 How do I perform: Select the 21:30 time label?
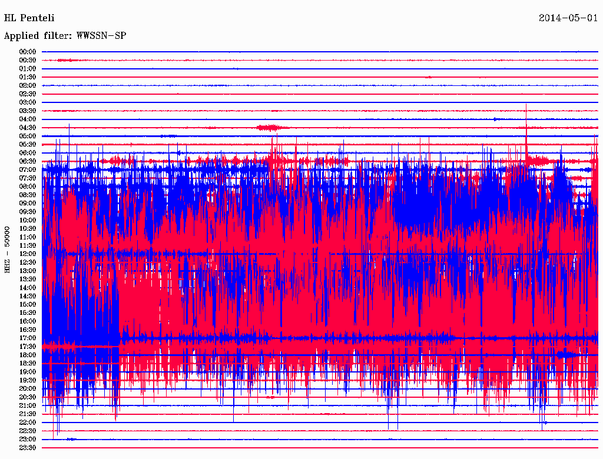[x=28, y=414]
